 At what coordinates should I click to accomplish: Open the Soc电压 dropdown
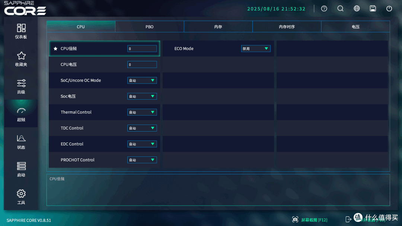click(142, 96)
